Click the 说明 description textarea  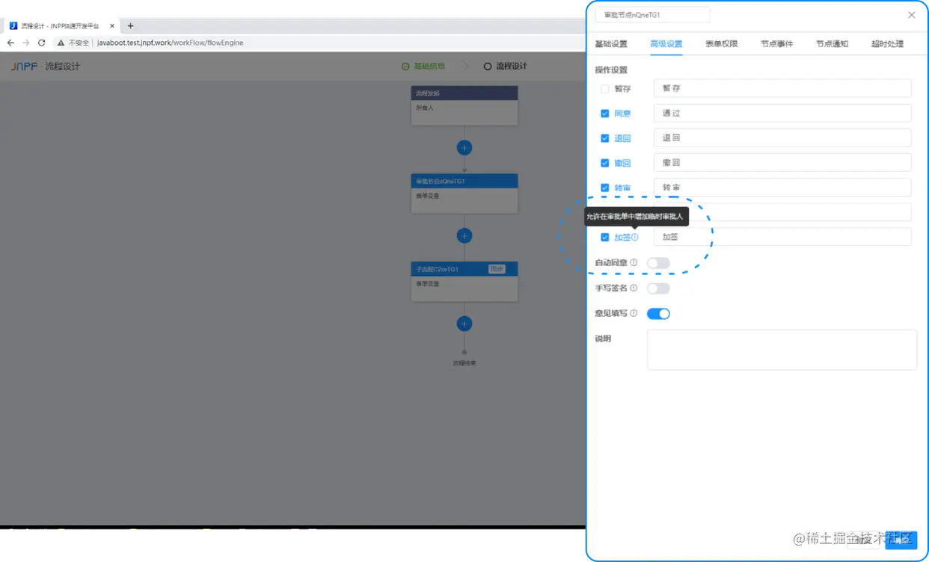782,350
